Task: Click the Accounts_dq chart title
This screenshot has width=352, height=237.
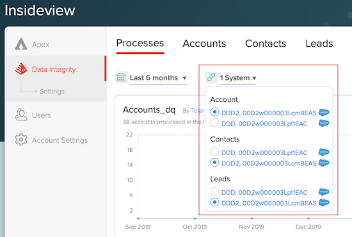Action: pos(149,110)
